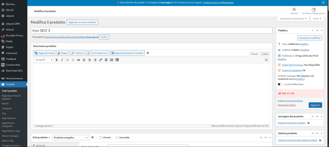Click the Sposta nel cestino link
Screen dimensions: 329x147
(287, 105)
